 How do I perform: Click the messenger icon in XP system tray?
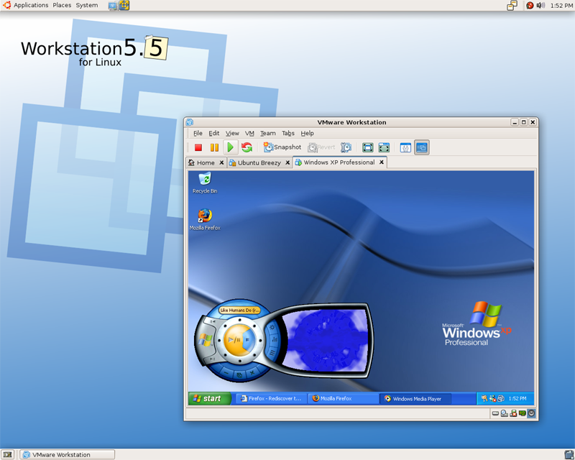[492, 398]
